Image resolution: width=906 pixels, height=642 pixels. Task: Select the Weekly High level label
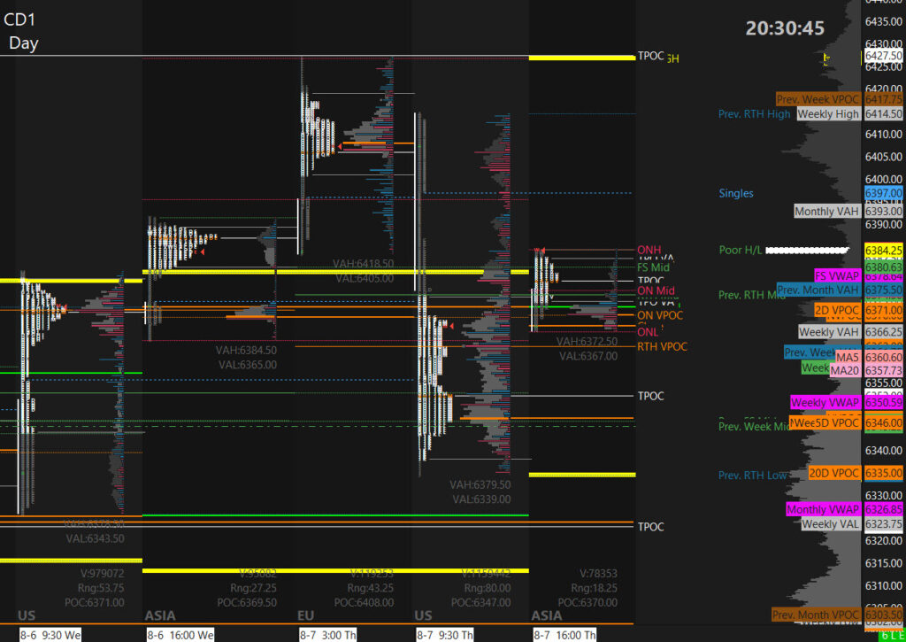[828, 114]
